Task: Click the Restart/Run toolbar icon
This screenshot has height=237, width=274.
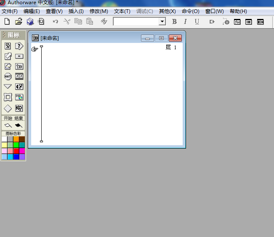Action: click(x=212, y=22)
